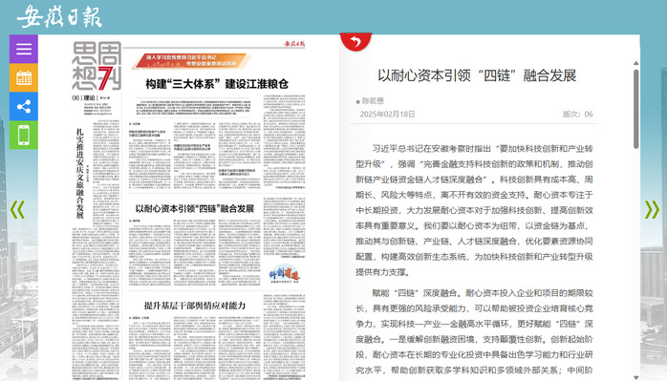Screen dimensions: 667x381
Task: Click the 科创有道 column logo image
Action: (284, 274)
